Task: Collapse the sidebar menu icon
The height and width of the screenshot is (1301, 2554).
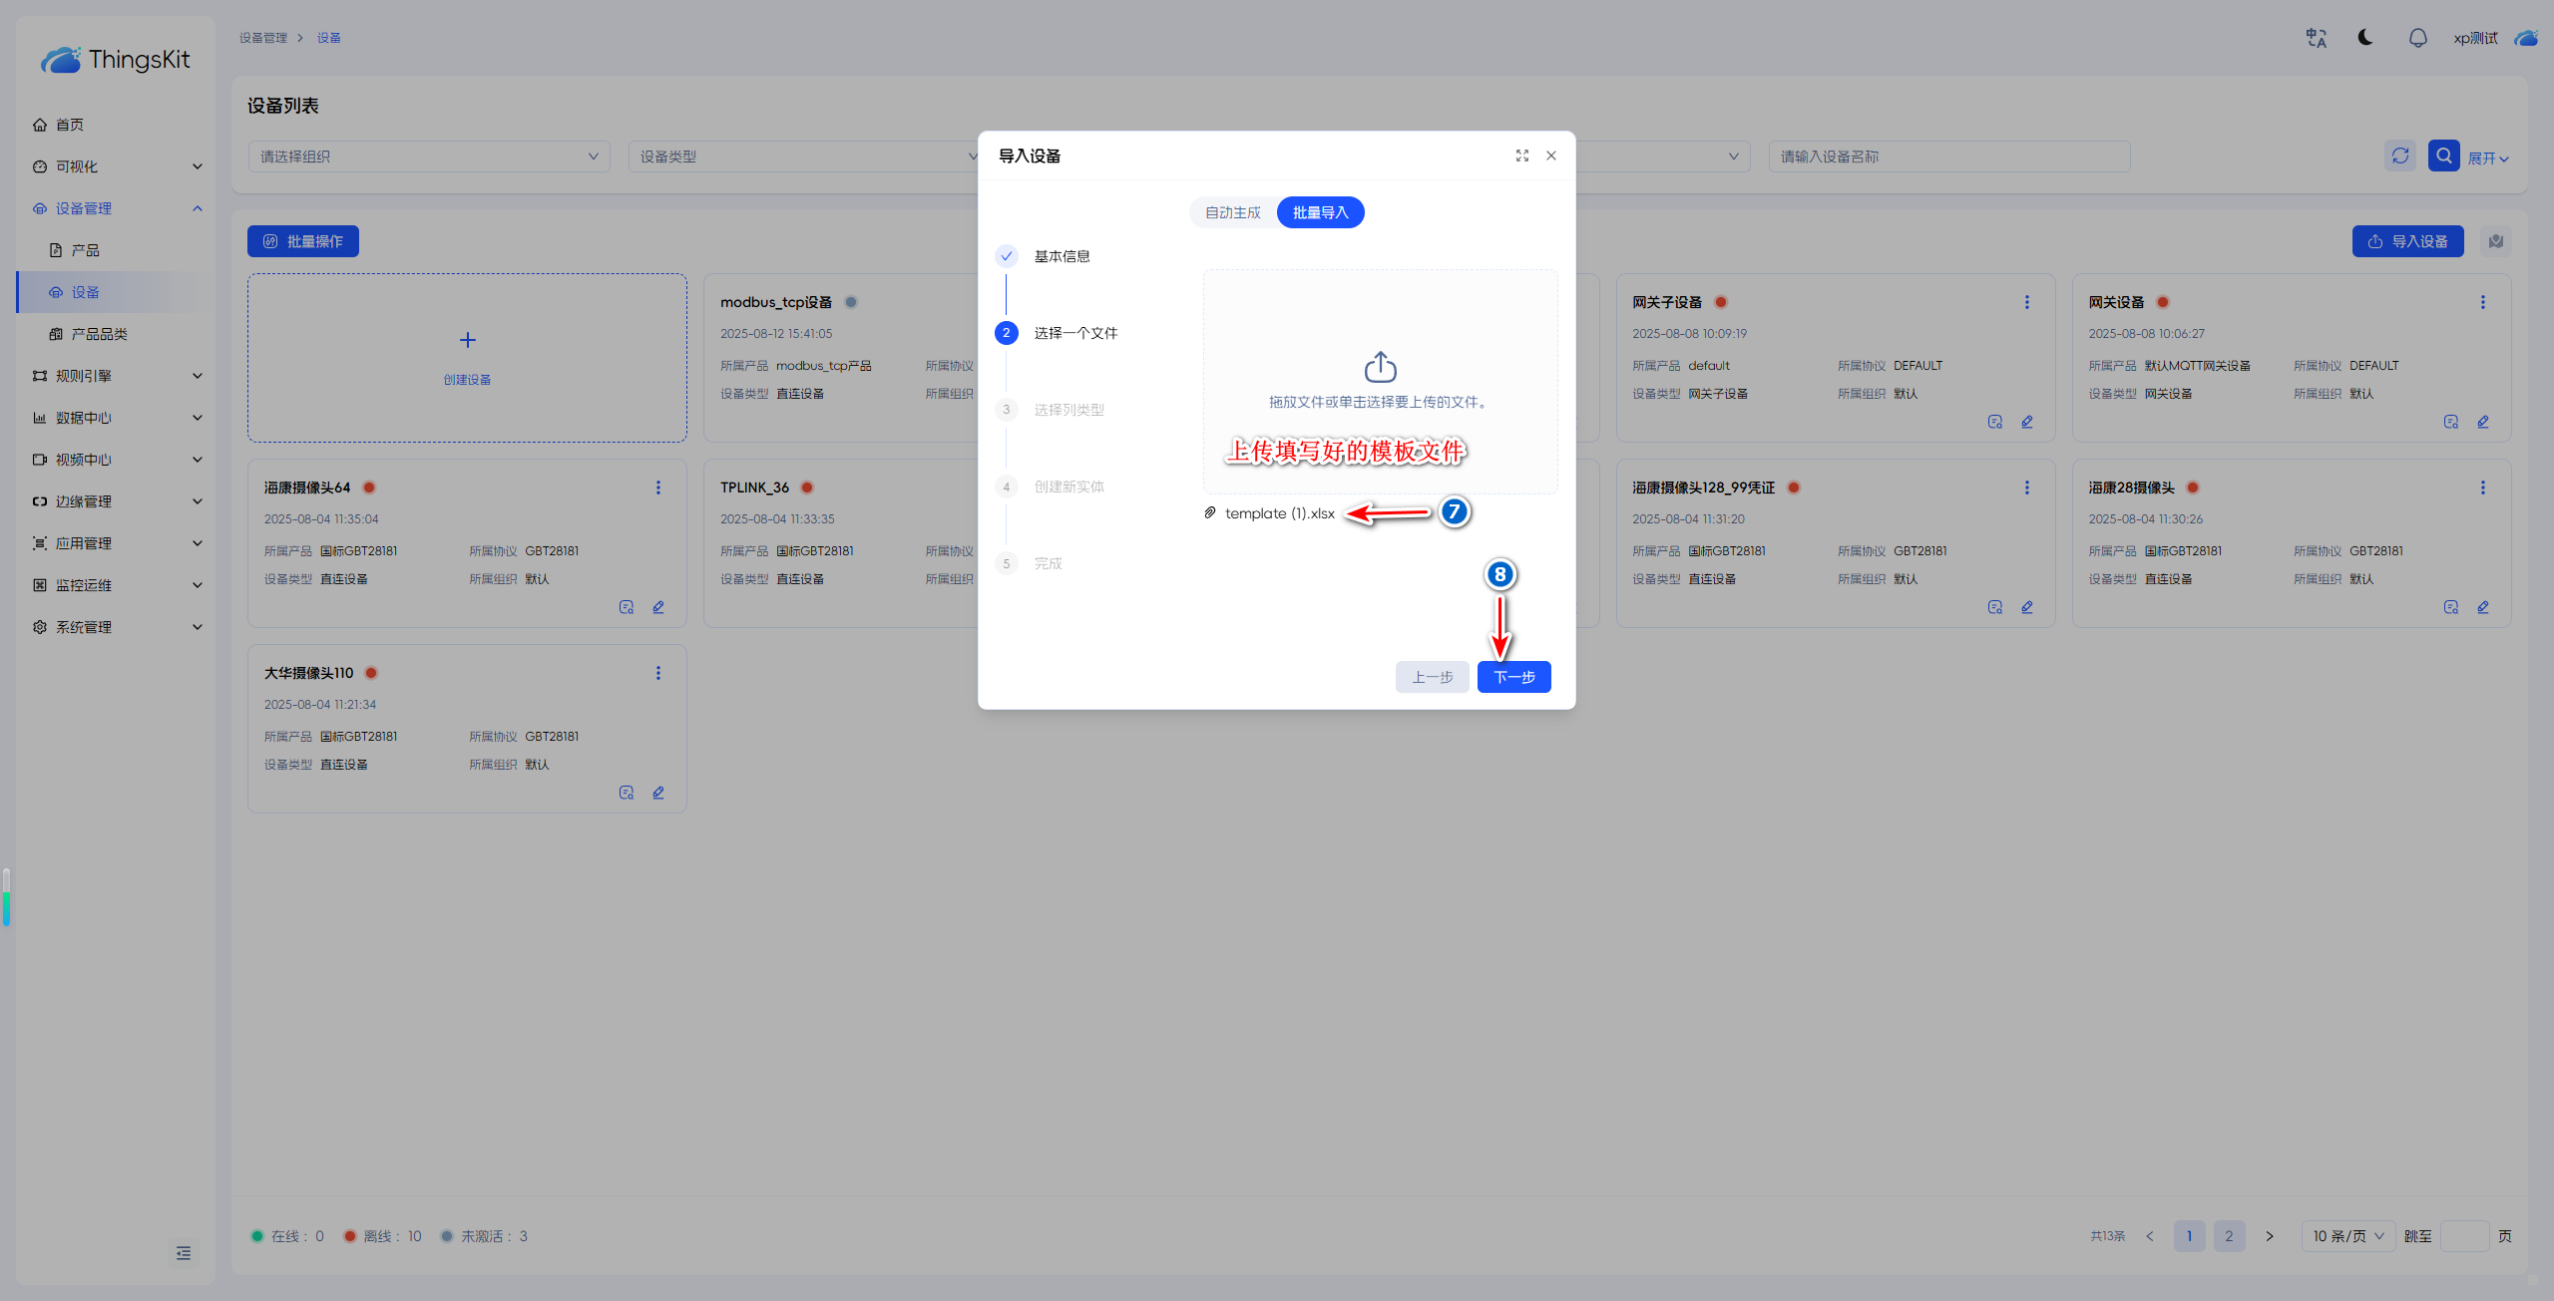Action: point(184,1253)
